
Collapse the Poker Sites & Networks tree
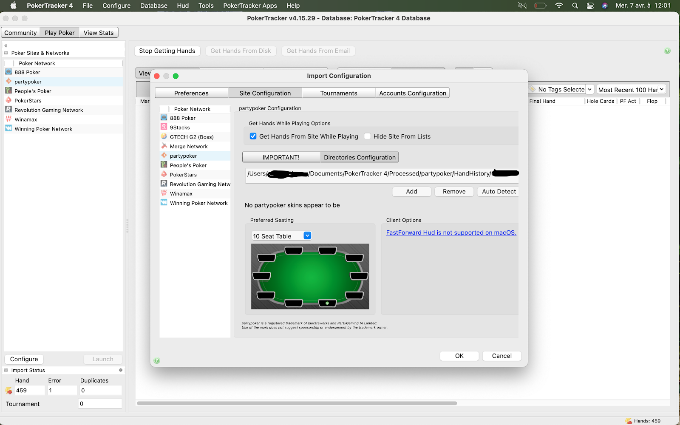pyautogui.click(x=6, y=53)
